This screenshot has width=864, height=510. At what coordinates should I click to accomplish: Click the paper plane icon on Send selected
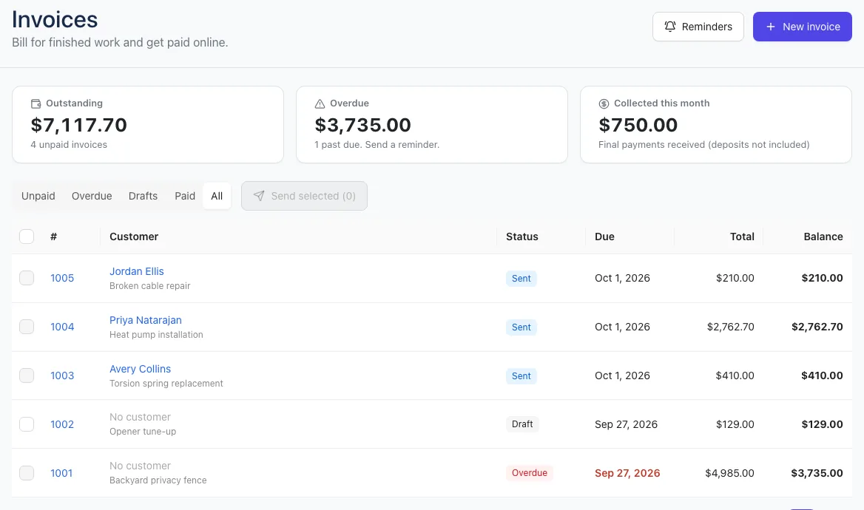coord(259,196)
